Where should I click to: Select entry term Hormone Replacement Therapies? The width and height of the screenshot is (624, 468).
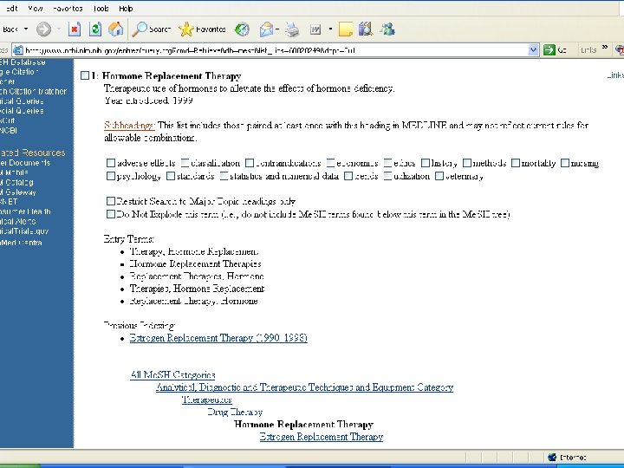pyautogui.click(x=195, y=263)
